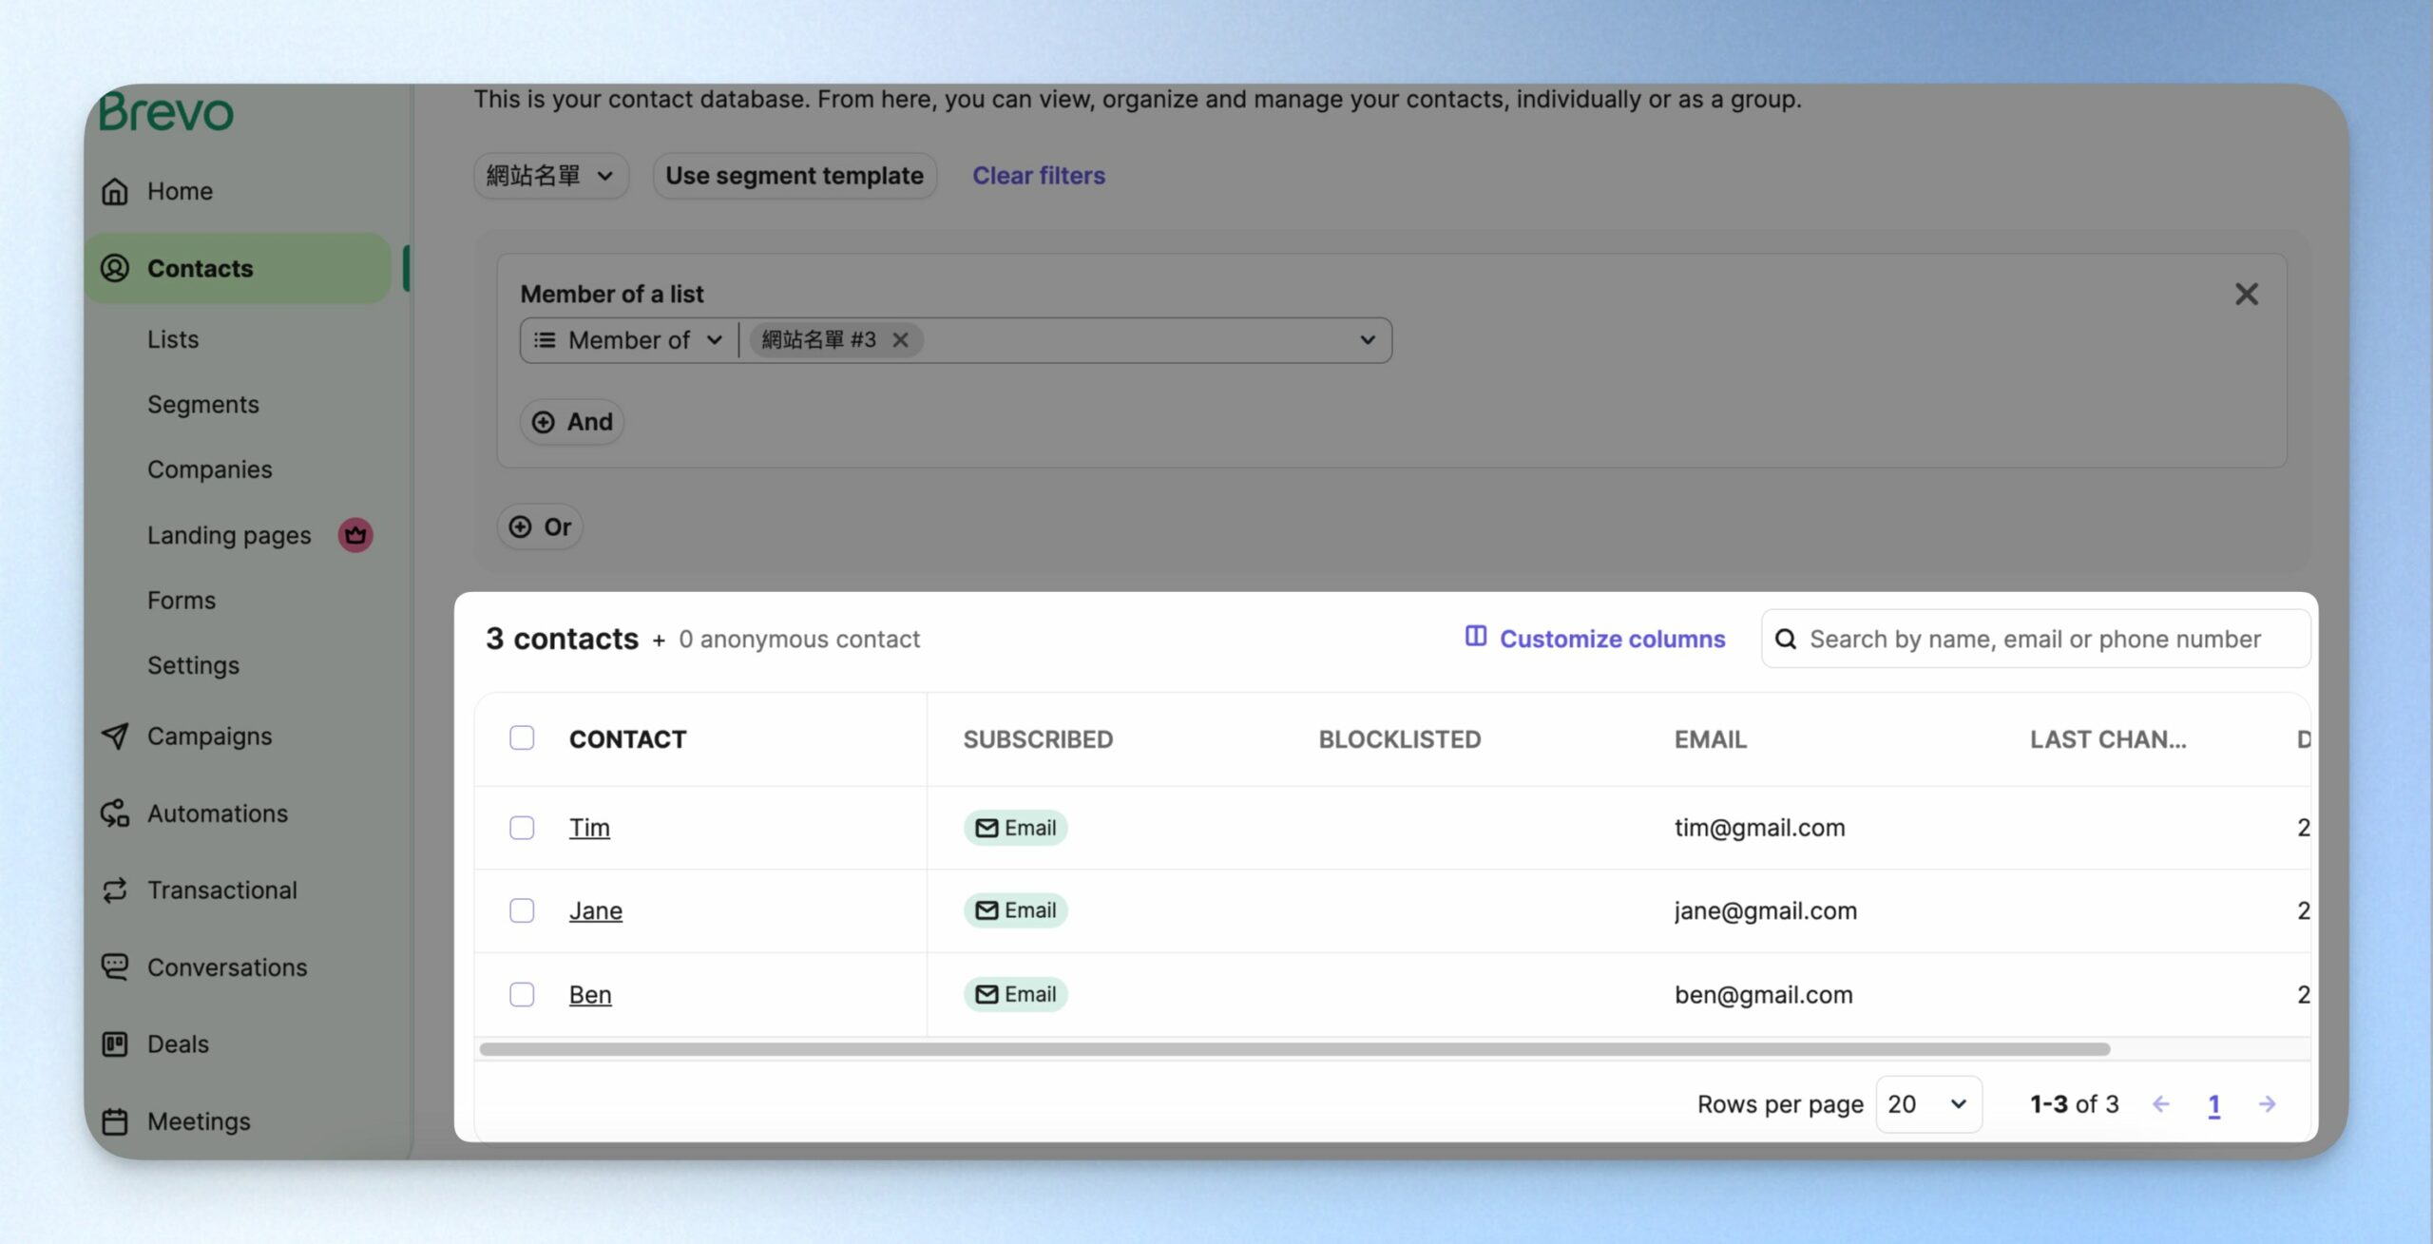Click the contact search input field
2433x1244 pixels.
click(x=2036, y=640)
